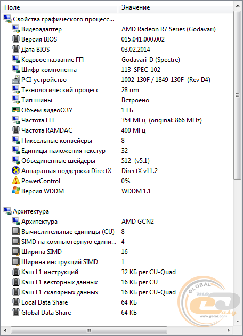Click the icon beside Шифр компонента

coord(16,70)
